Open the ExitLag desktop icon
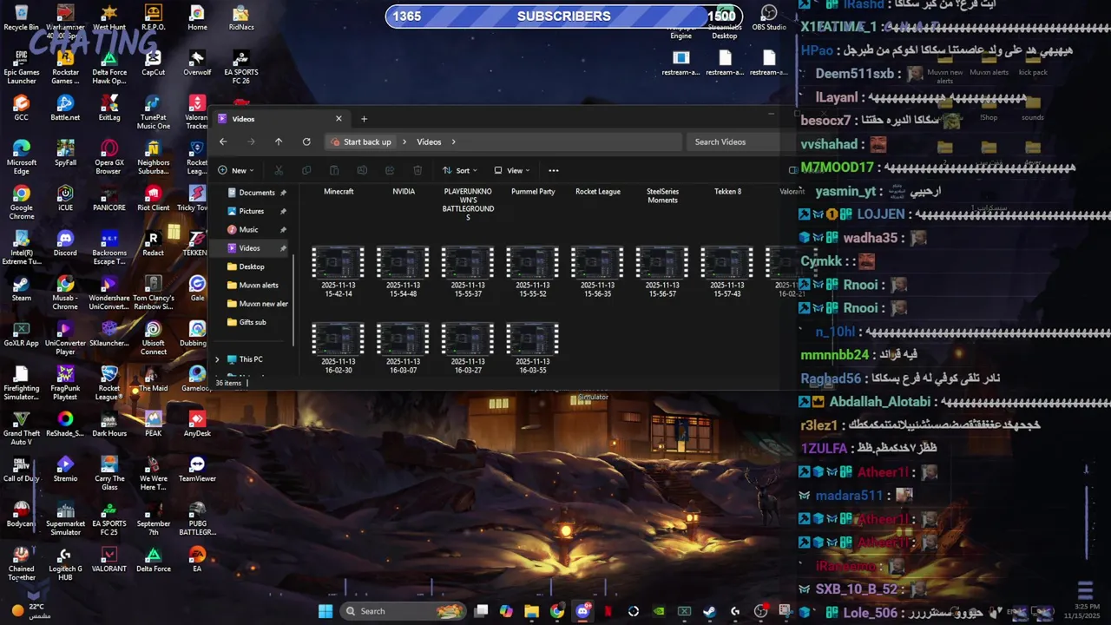Viewport: 1111px width, 625px height. tap(109, 108)
